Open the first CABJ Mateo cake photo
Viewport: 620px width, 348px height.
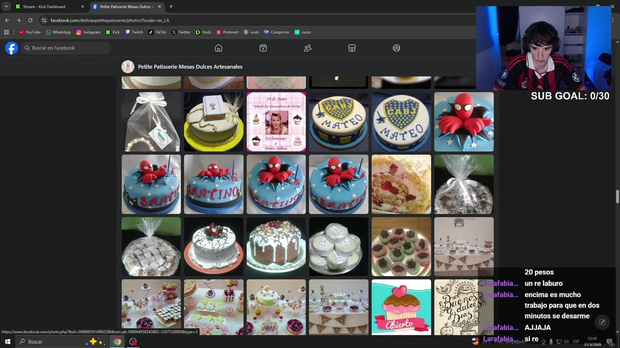tap(339, 122)
